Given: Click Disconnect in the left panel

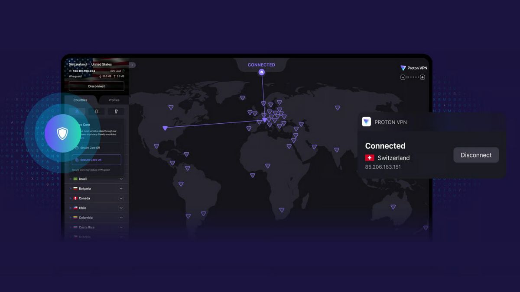Looking at the screenshot, I should pos(96,86).
